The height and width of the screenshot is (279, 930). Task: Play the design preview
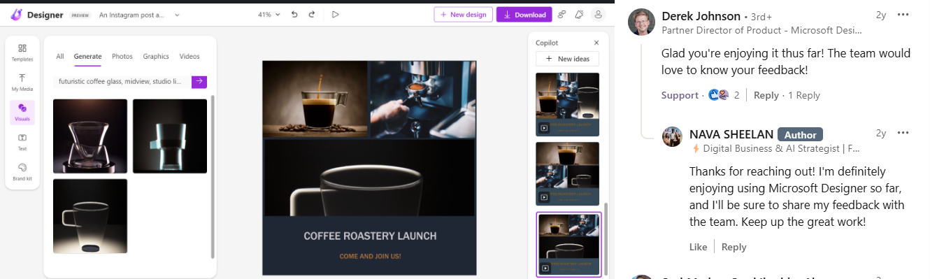pos(336,14)
